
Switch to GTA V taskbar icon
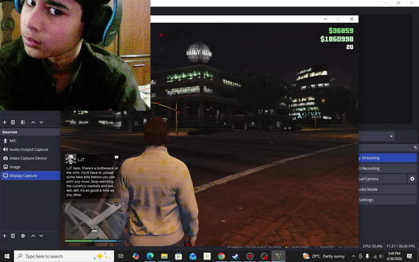pyautogui.click(x=279, y=257)
